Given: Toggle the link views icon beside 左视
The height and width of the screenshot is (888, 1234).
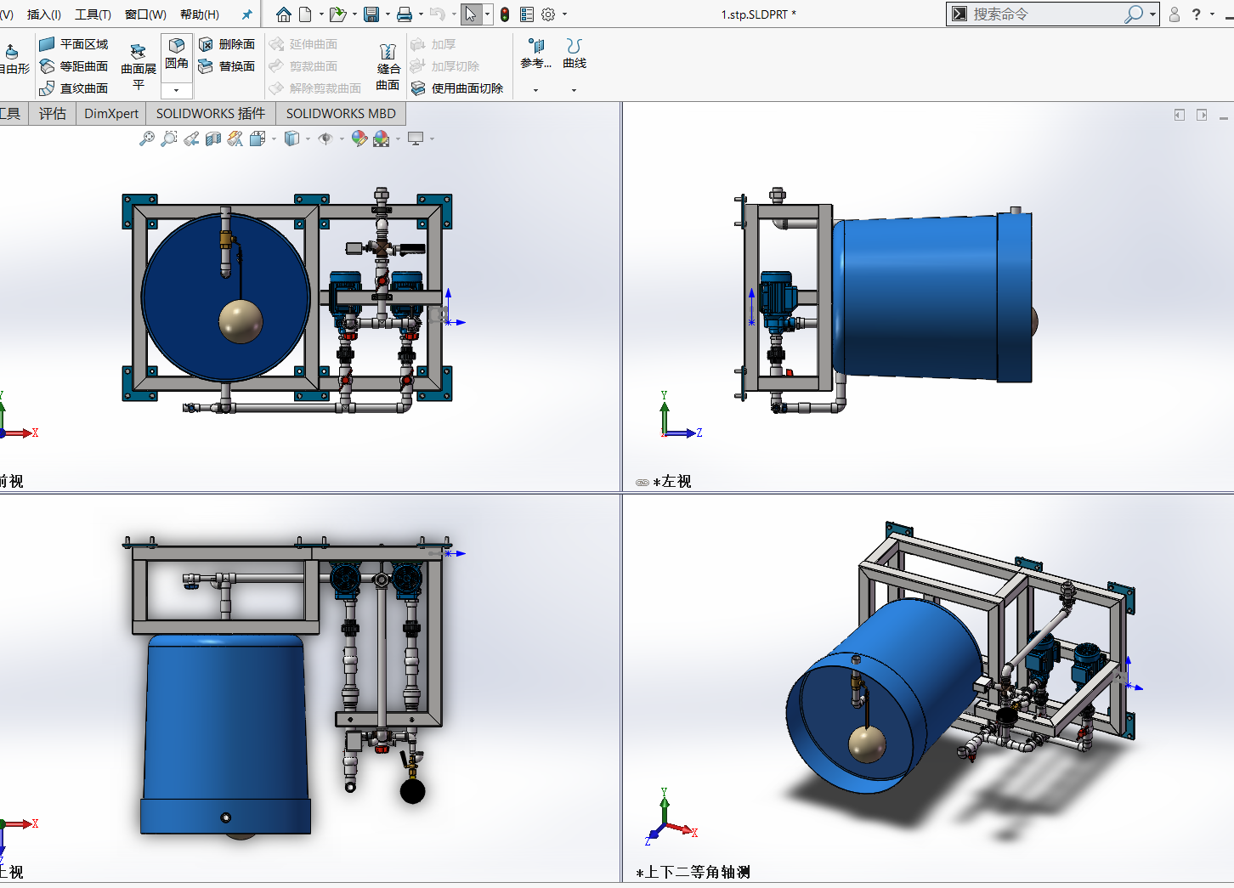Looking at the screenshot, I should [642, 483].
